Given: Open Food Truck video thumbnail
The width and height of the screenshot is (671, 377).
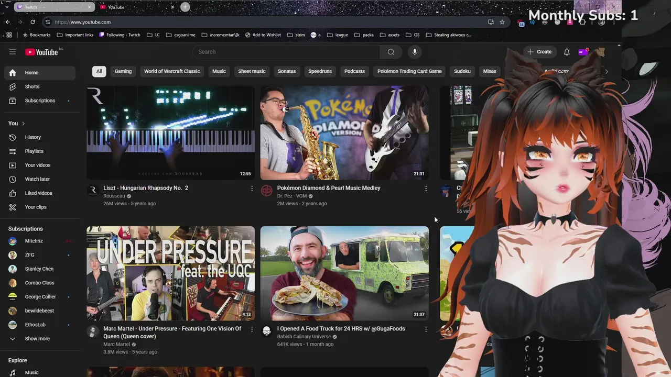Looking at the screenshot, I should point(344,273).
